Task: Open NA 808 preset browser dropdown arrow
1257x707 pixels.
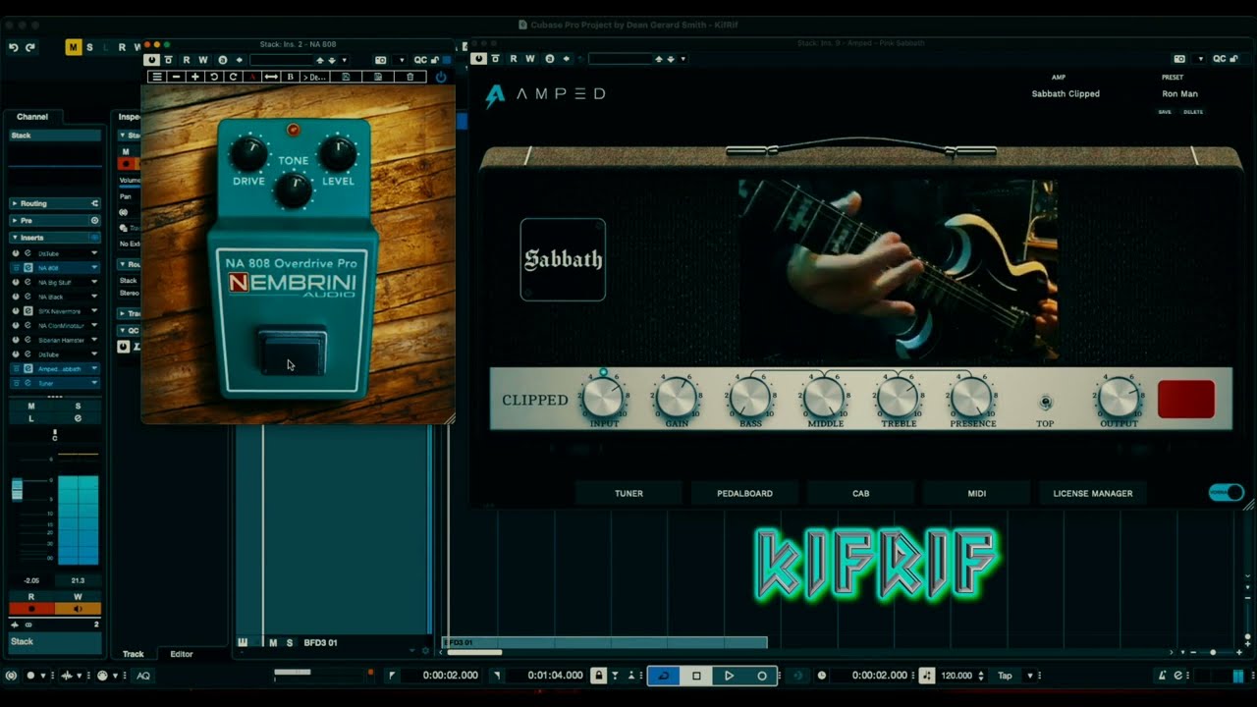Action: (x=344, y=60)
